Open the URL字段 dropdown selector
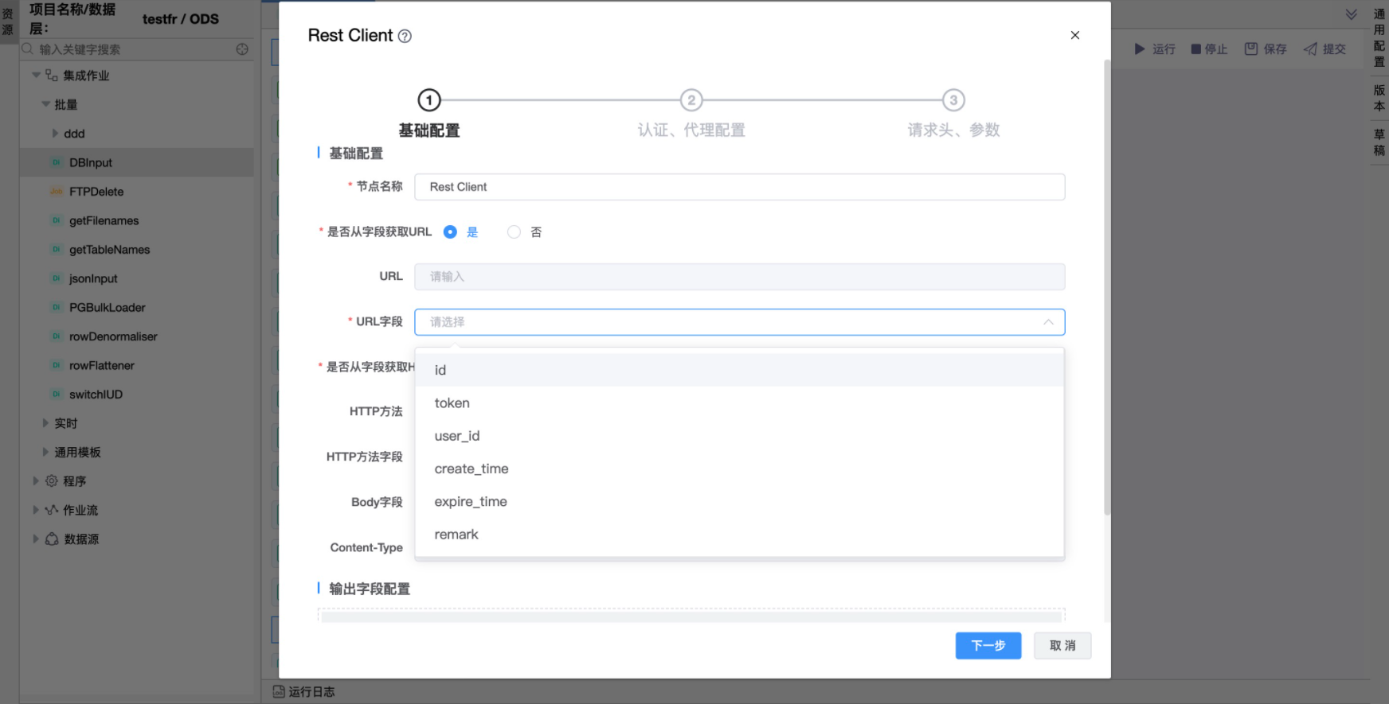Viewport: 1389px width, 704px height. [739, 322]
